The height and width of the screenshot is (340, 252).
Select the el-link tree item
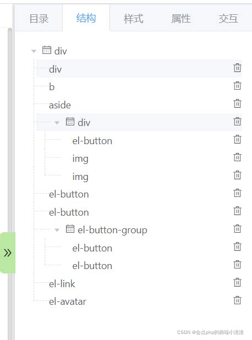tap(62, 284)
